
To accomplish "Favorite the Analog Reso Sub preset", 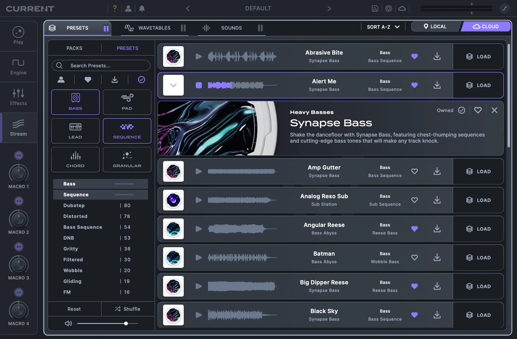I will click(x=414, y=200).
